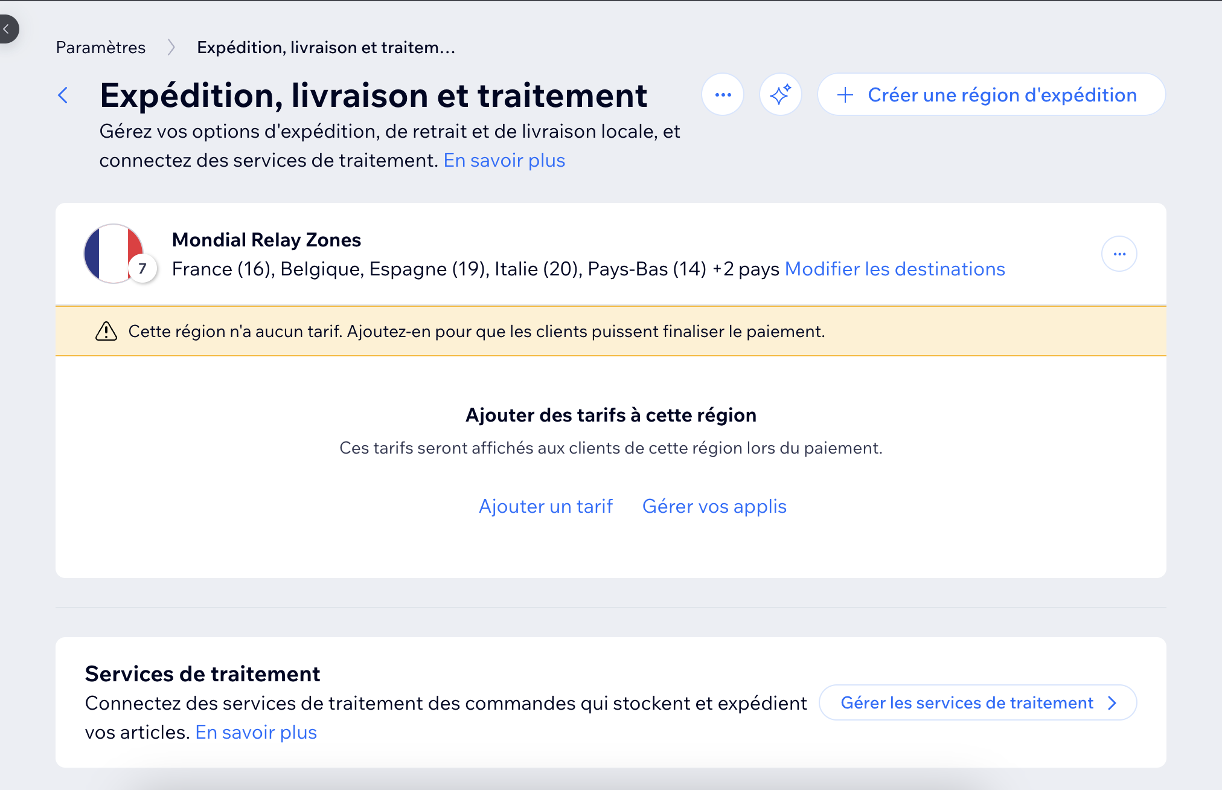Click the AI sparkle assistant icon
1222x790 pixels.
coord(780,95)
